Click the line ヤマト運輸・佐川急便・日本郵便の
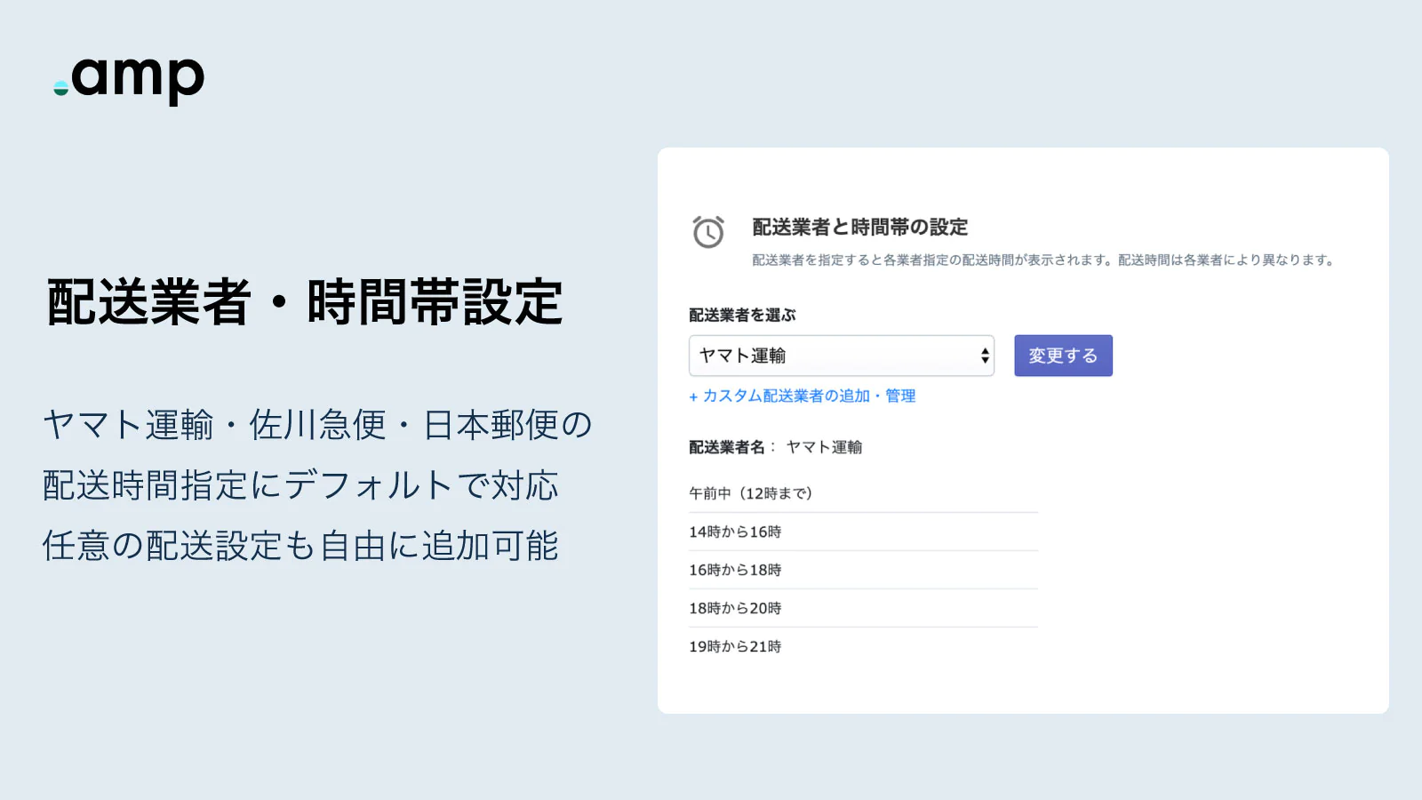1422x800 pixels. coord(317,425)
